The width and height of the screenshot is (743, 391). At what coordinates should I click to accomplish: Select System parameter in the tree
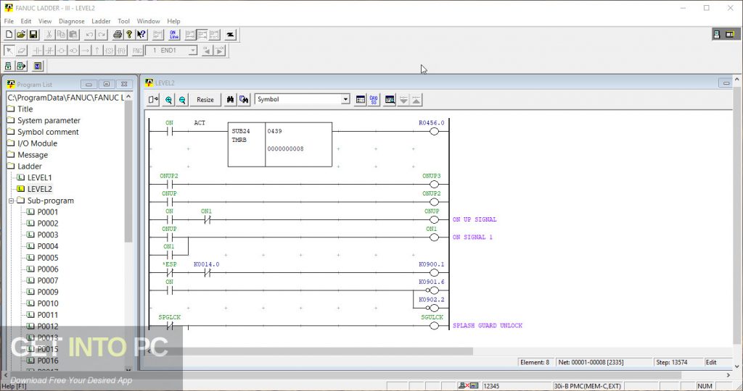(x=49, y=121)
